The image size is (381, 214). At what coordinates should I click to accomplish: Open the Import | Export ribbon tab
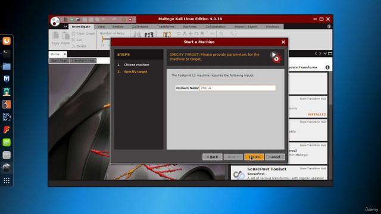pyautogui.click(x=246, y=27)
